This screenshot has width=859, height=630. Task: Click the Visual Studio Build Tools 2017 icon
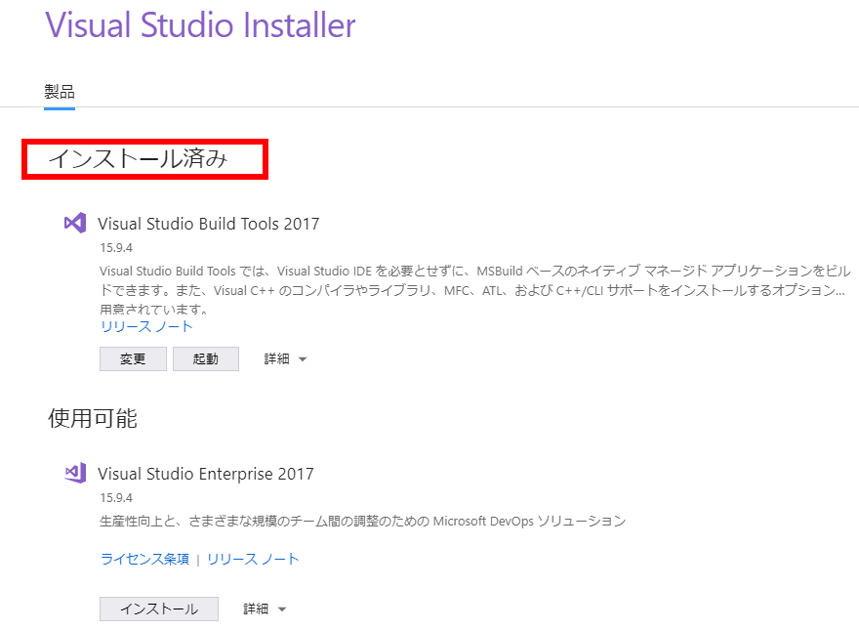(x=75, y=223)
